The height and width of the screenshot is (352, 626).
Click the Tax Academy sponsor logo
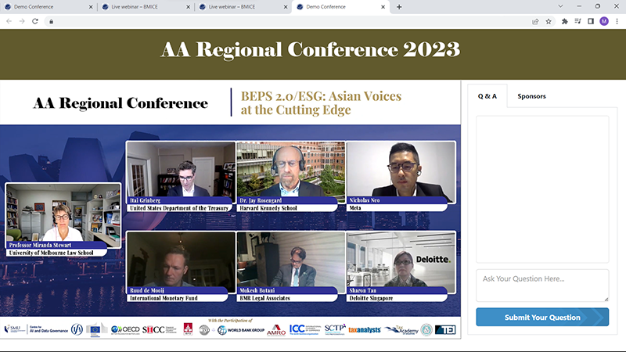click(x=401, y=329)
